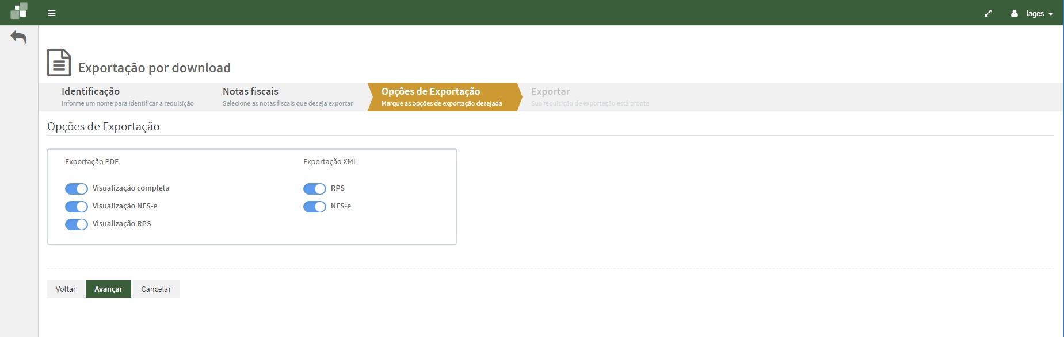
Task: Disable the Visualização completa toggle
Action: [x=76, y=189]
